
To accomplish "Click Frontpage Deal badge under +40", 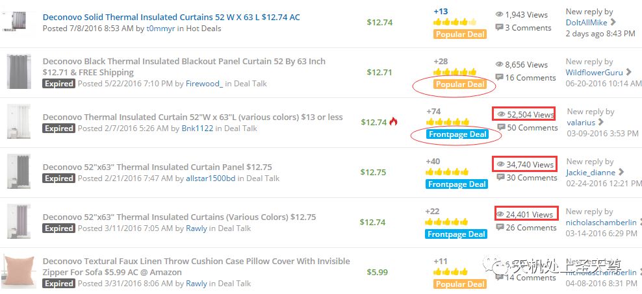I will click(457, 184).
